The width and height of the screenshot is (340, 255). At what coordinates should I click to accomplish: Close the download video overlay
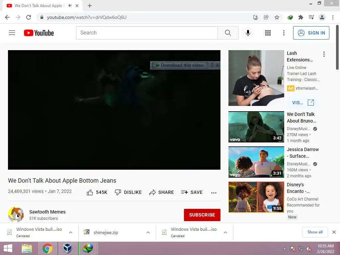pyautogui.click(x=217, y=65)
